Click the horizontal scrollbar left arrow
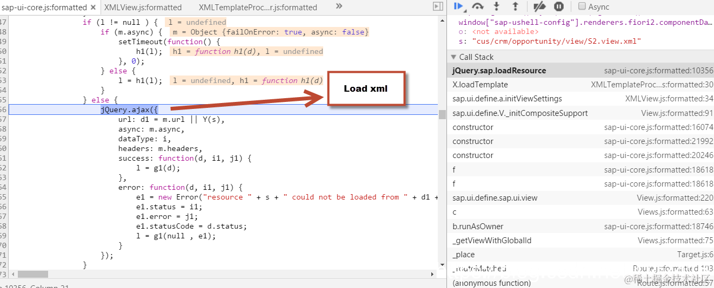This screenshot has height=288, width=714. click(13, 275)
